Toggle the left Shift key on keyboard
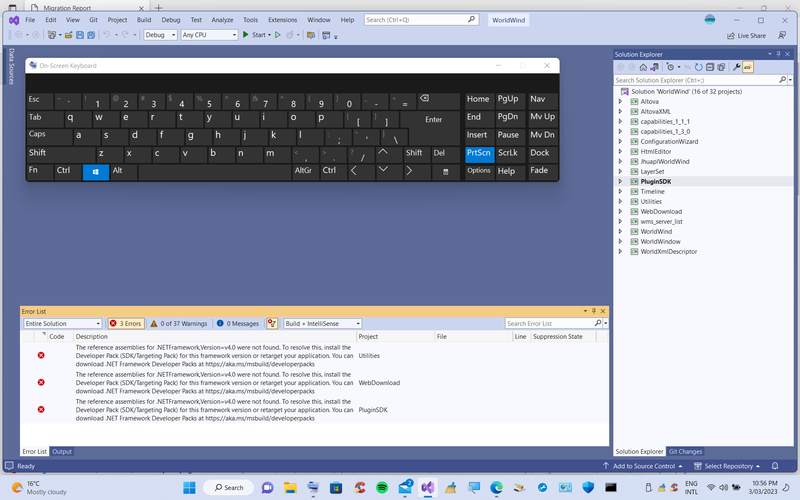This screenshot has height=500, width=800. tap(61, 154)
